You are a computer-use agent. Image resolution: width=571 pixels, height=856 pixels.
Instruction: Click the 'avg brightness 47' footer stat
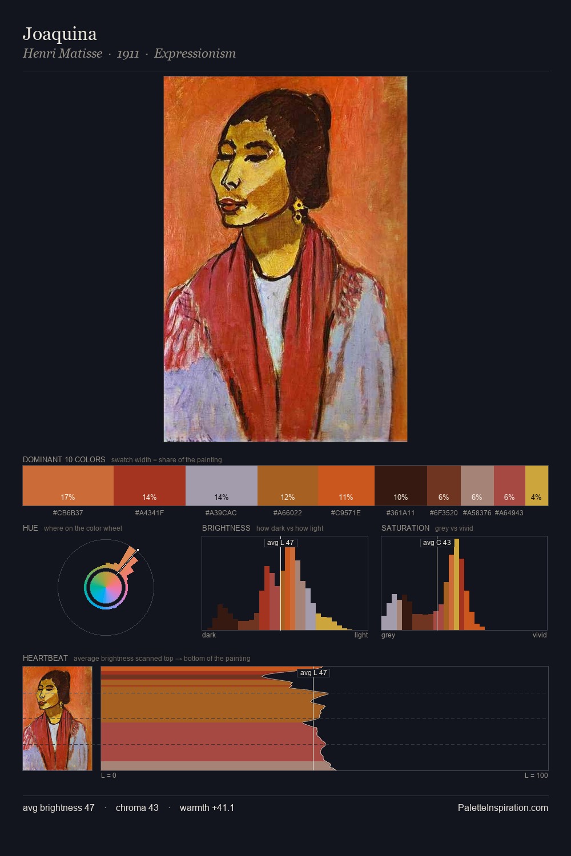58,807
